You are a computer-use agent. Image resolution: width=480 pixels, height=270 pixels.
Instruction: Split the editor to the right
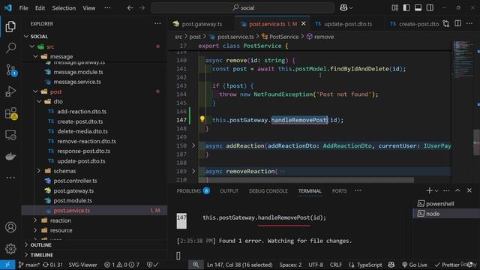coord(458,24)
